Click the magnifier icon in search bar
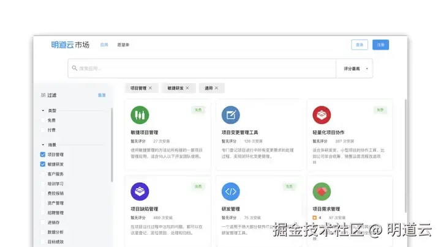The width and height of the screenshot is (441, 247). (74, 68)
